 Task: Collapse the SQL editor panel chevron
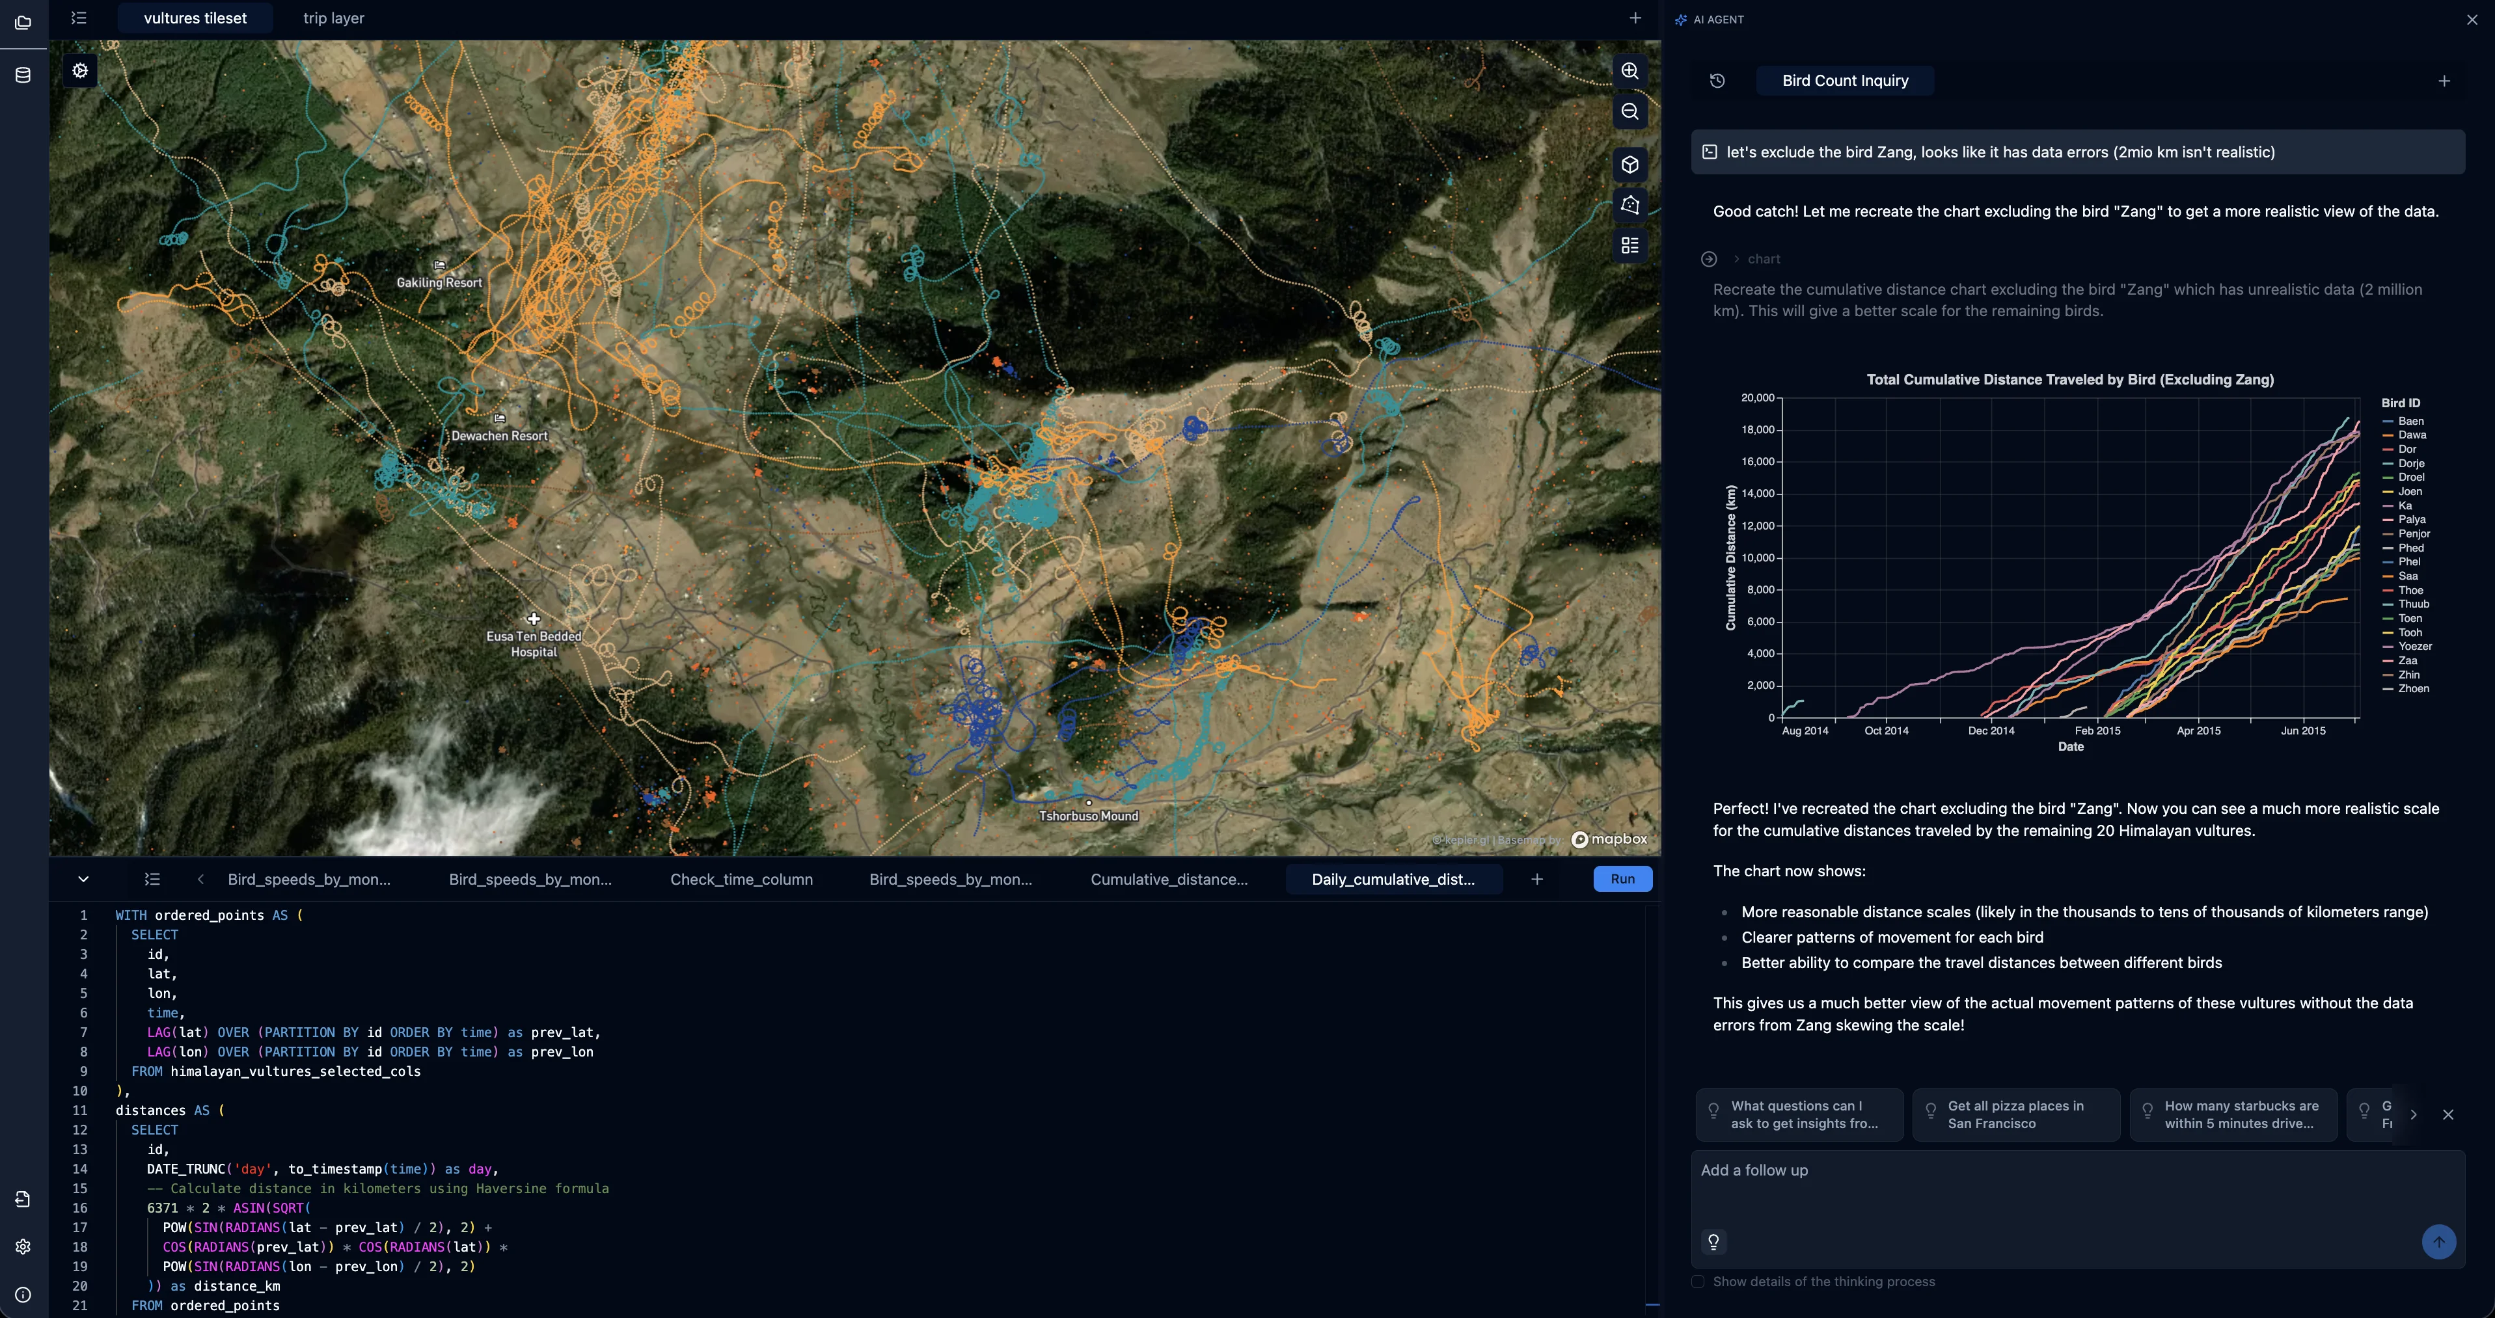coord(83,880)
